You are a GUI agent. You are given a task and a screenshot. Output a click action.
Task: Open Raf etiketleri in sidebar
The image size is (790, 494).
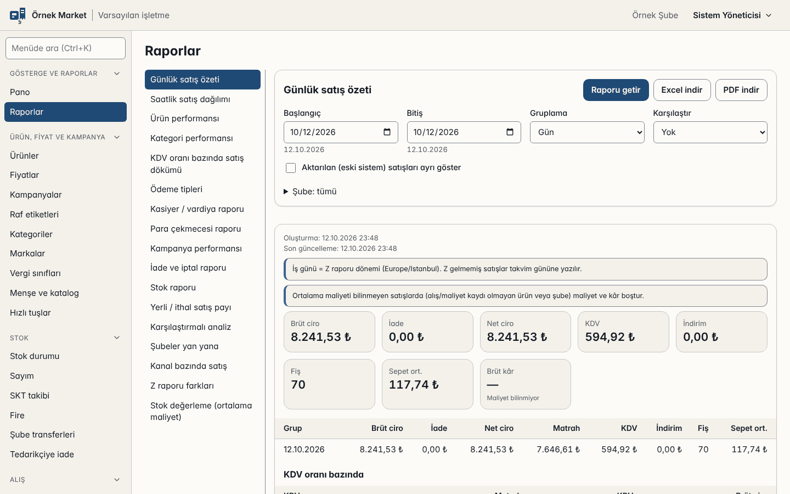65,215
